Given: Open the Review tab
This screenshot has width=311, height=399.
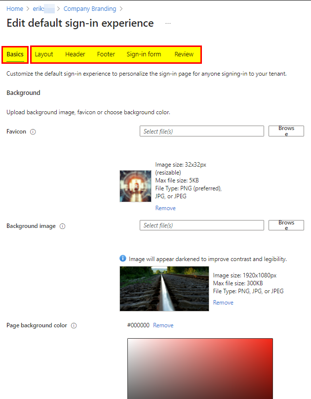Looking at the screenshot, I should (x=184, y=54).
